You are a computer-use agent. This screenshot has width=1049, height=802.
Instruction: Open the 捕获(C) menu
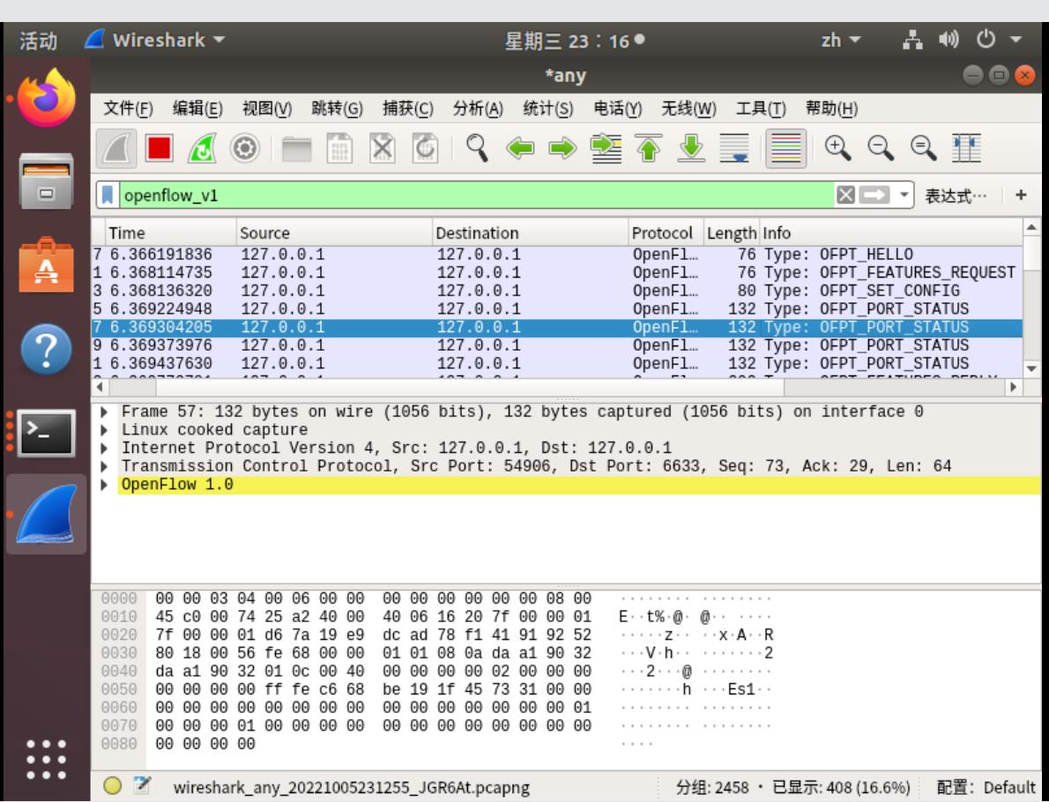click(x=407, y=108)
